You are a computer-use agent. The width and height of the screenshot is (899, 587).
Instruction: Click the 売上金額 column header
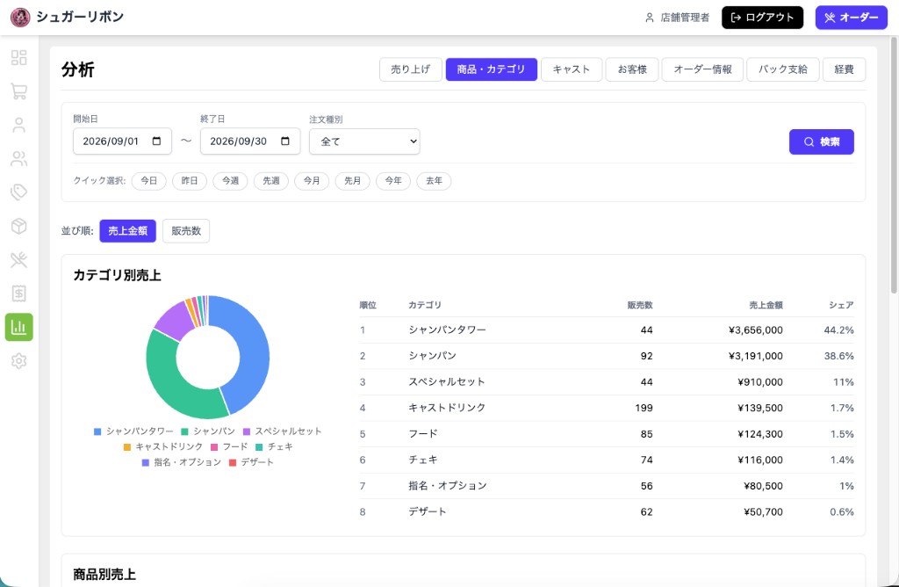pyautogui.click(x=766, y=305)
